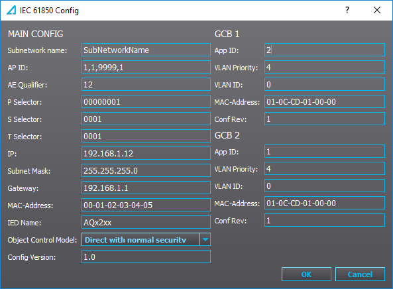The height and width of the screenshot is (289, 393).
Task: Edit the Subnetwork name field
Action: [146, 50]
